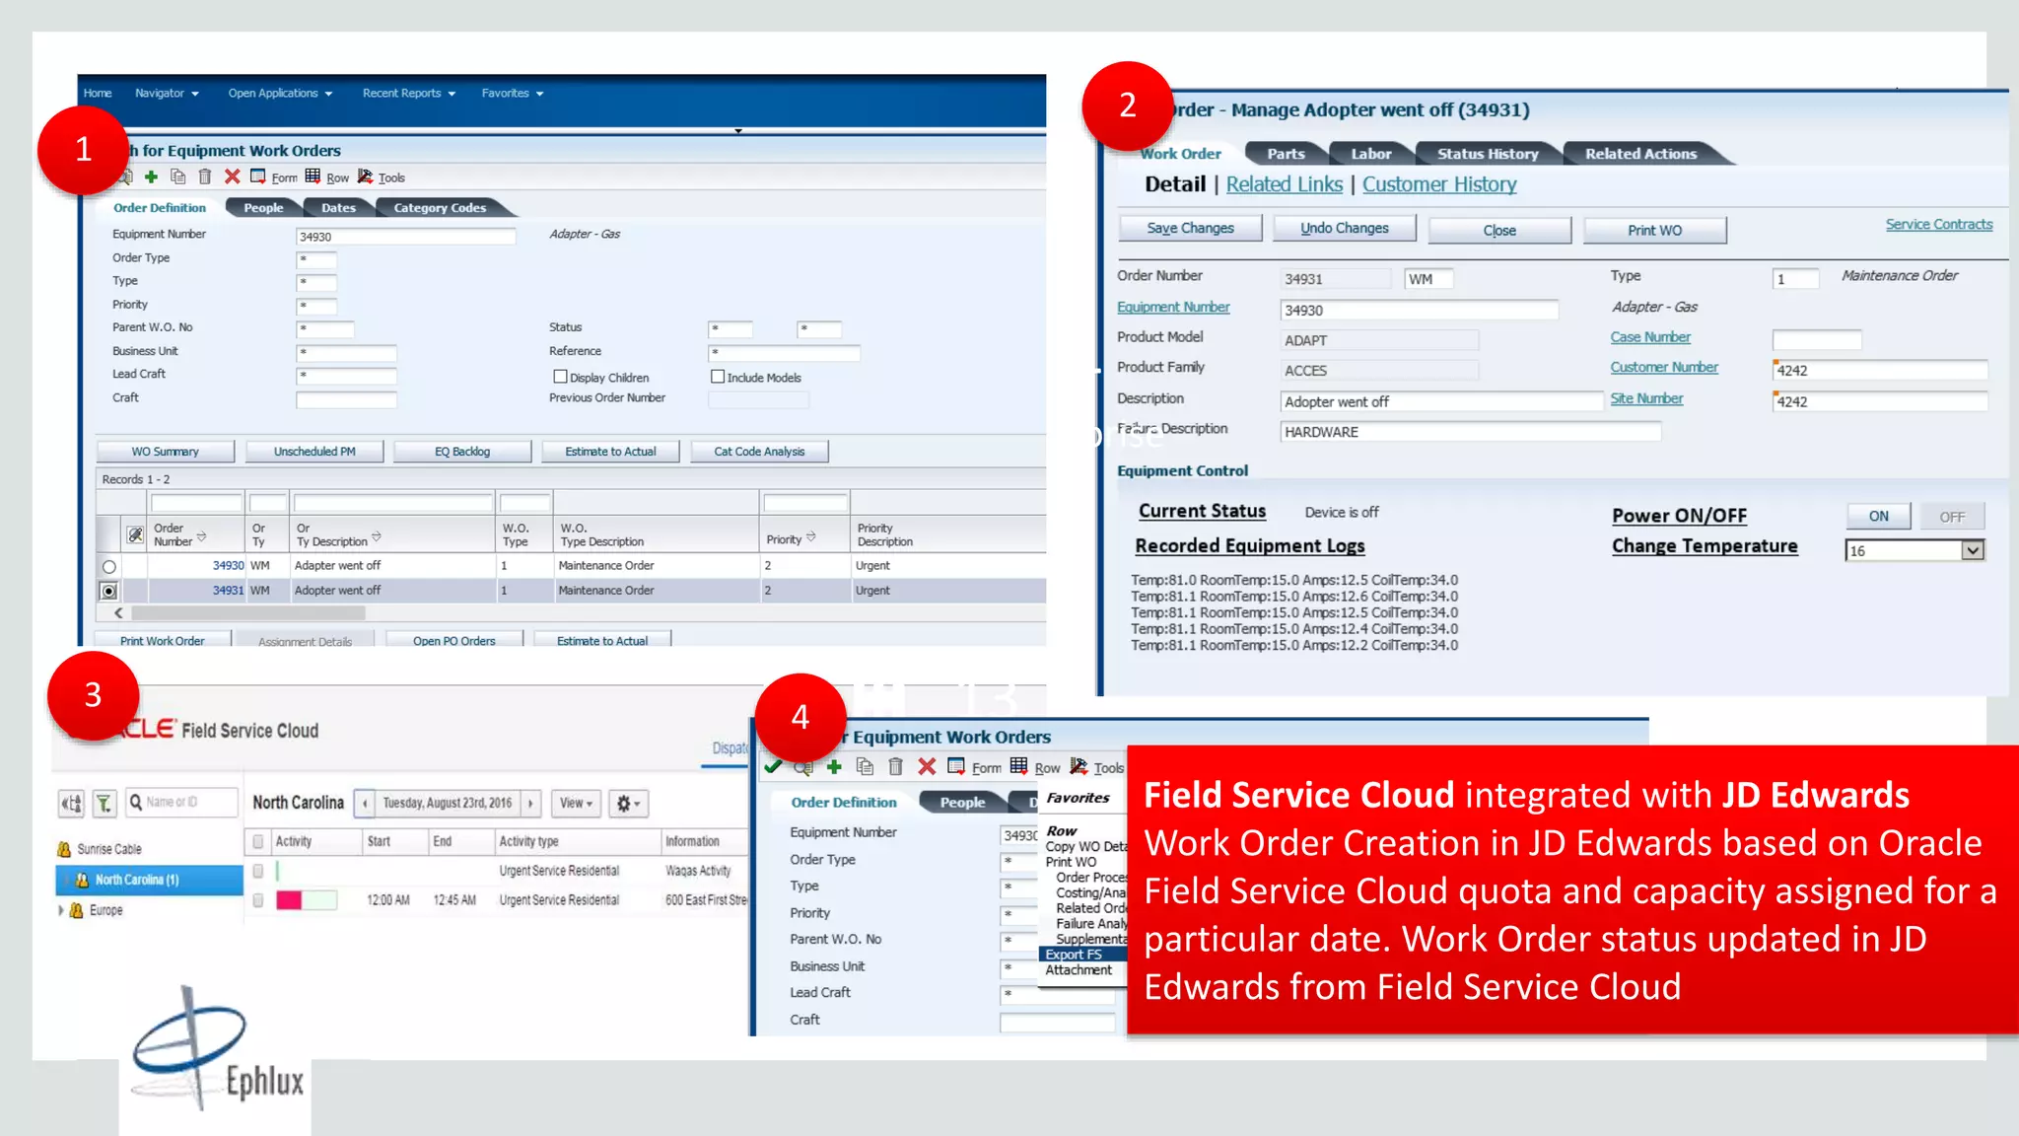This screenshot has width=2019, height=1136.
Task: Click Save Changes button
Action: [1190, 229]
